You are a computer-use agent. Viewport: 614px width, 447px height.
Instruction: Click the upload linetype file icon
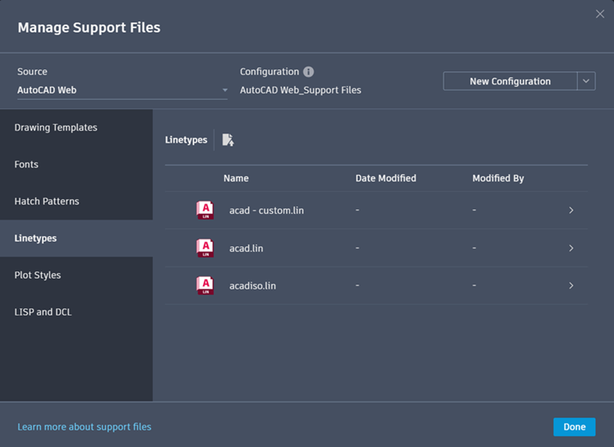coord(228,140)
